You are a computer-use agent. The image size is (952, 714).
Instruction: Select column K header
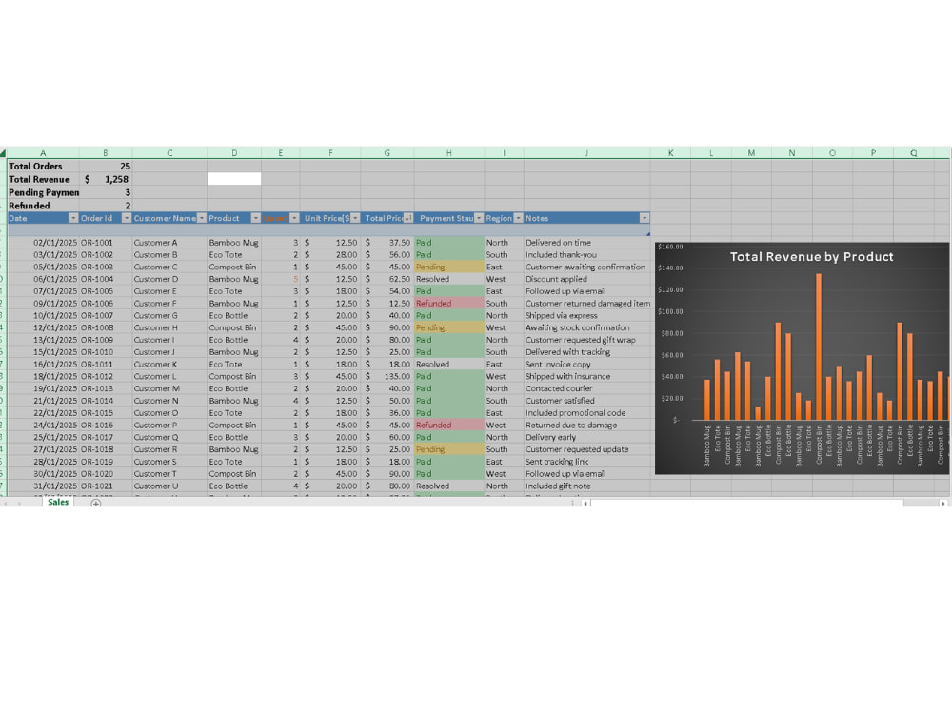670,153
